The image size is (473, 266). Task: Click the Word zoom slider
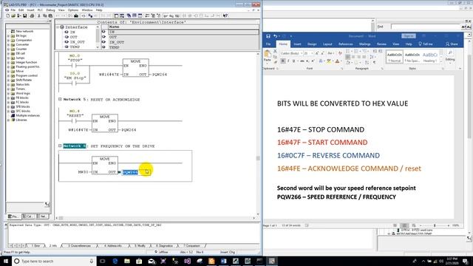tap(435, 225)
